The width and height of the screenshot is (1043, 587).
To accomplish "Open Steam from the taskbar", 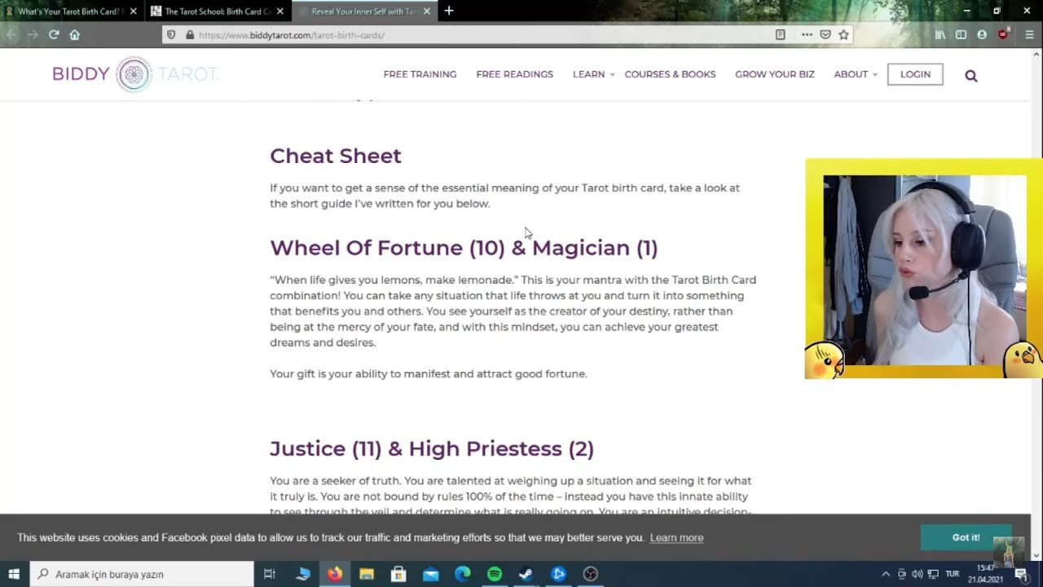I will (x=526, y=574).
